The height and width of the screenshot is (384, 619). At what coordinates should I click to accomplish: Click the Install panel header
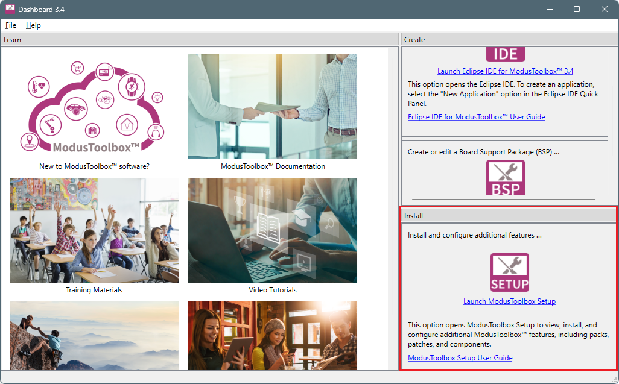click(509, 216)
